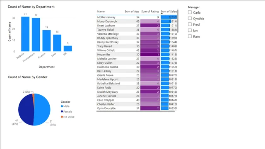Click Benny Karolovsky name cell

click(x=108, y=42)
